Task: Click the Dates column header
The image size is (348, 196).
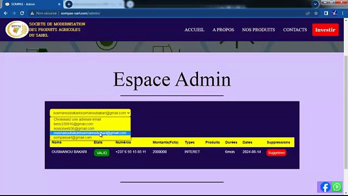Action: pyautogui.click(x=247, y=142)
